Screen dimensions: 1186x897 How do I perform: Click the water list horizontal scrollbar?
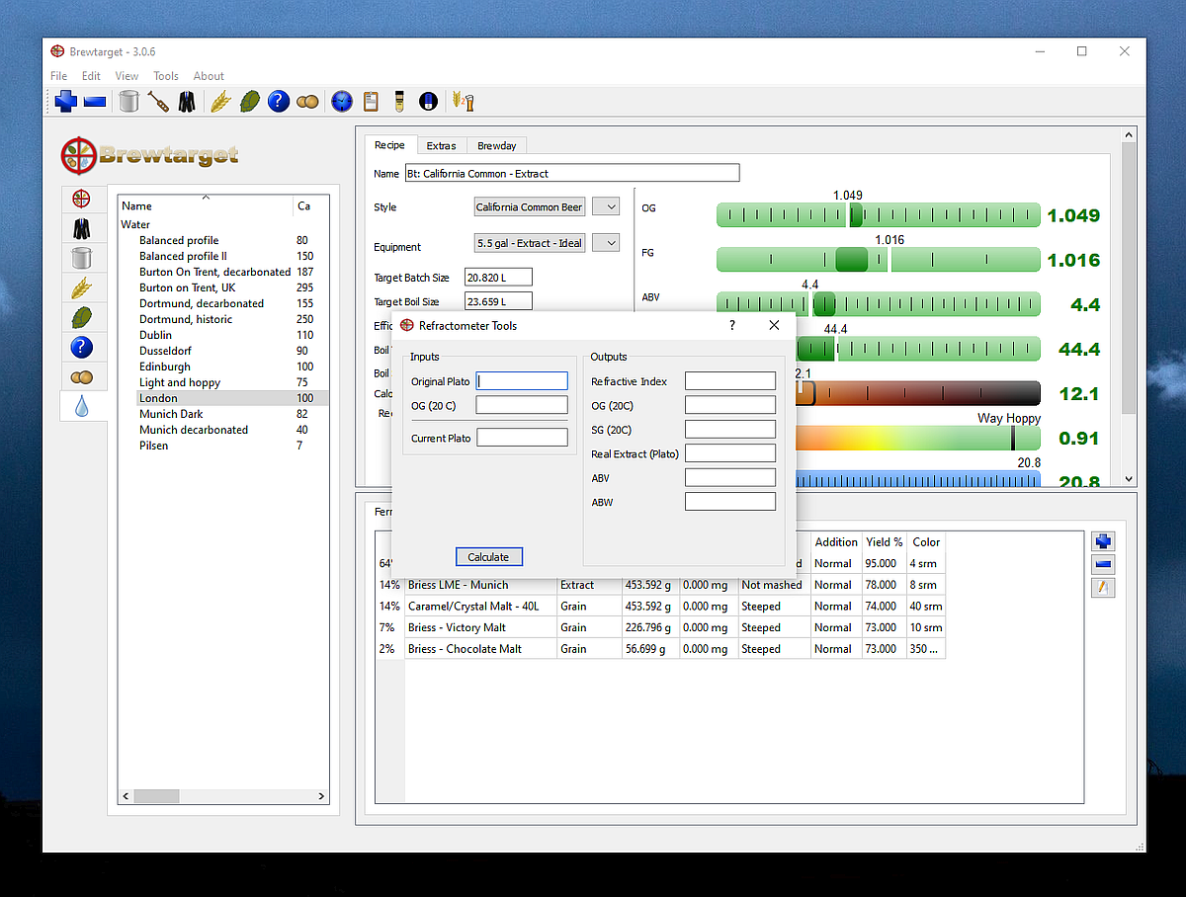pyautogui.click(x=223, y=795)
